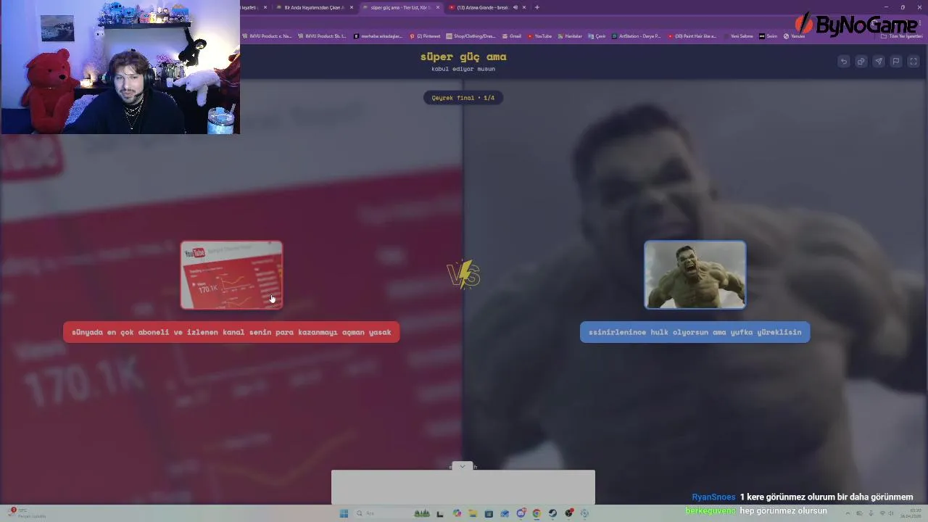The height and width of the screenshot is (522, 928).
Task: Mute the Ariana Grande tab via speaker icon
Action: click(x=515, y=7)
